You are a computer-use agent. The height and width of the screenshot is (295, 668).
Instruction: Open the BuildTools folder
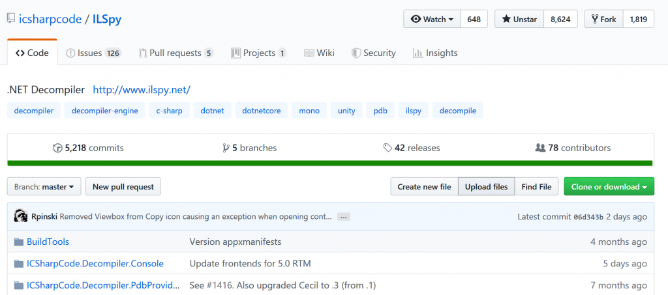pos(48,242)
